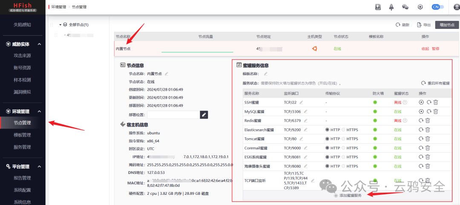This screenshot has width=460, height=205.
Task: Delete the Tomcat蜜罐 service
Action: [x=428, y=139]
